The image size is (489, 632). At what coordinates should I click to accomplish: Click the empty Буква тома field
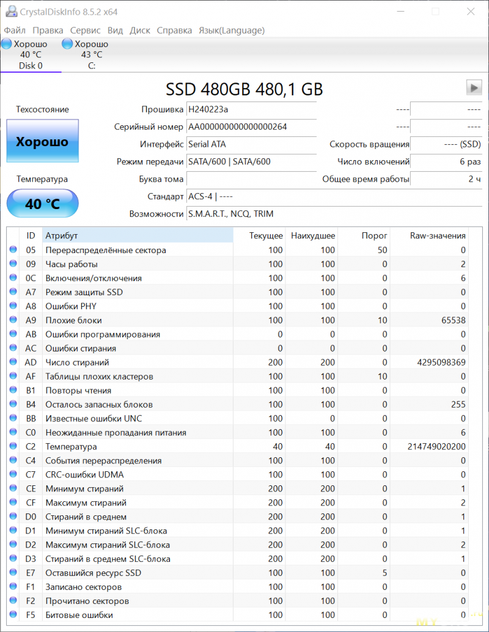(x=252, y=179)
